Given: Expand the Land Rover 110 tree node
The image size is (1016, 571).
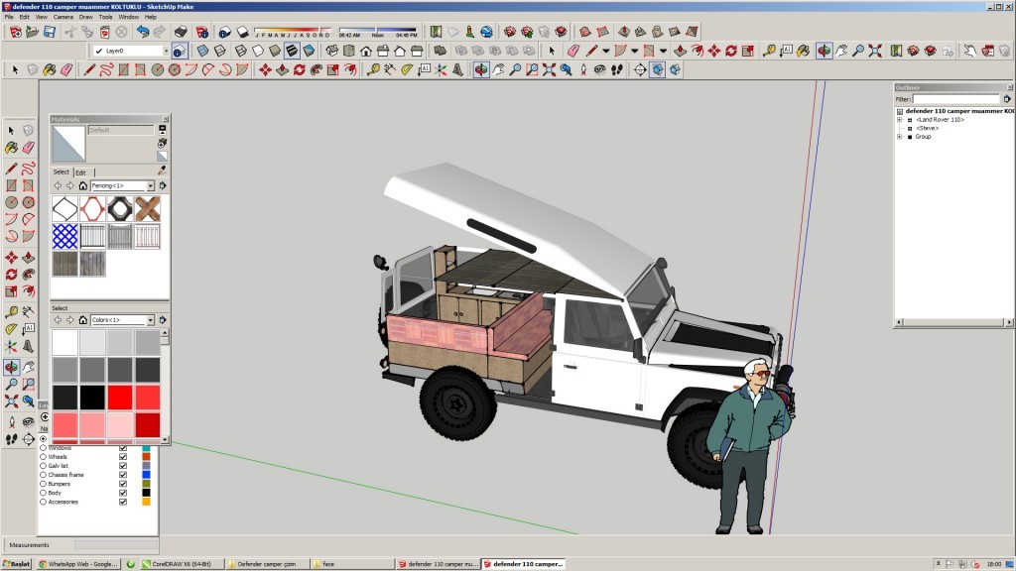Looking at the screenshot, I should (899, 120).
